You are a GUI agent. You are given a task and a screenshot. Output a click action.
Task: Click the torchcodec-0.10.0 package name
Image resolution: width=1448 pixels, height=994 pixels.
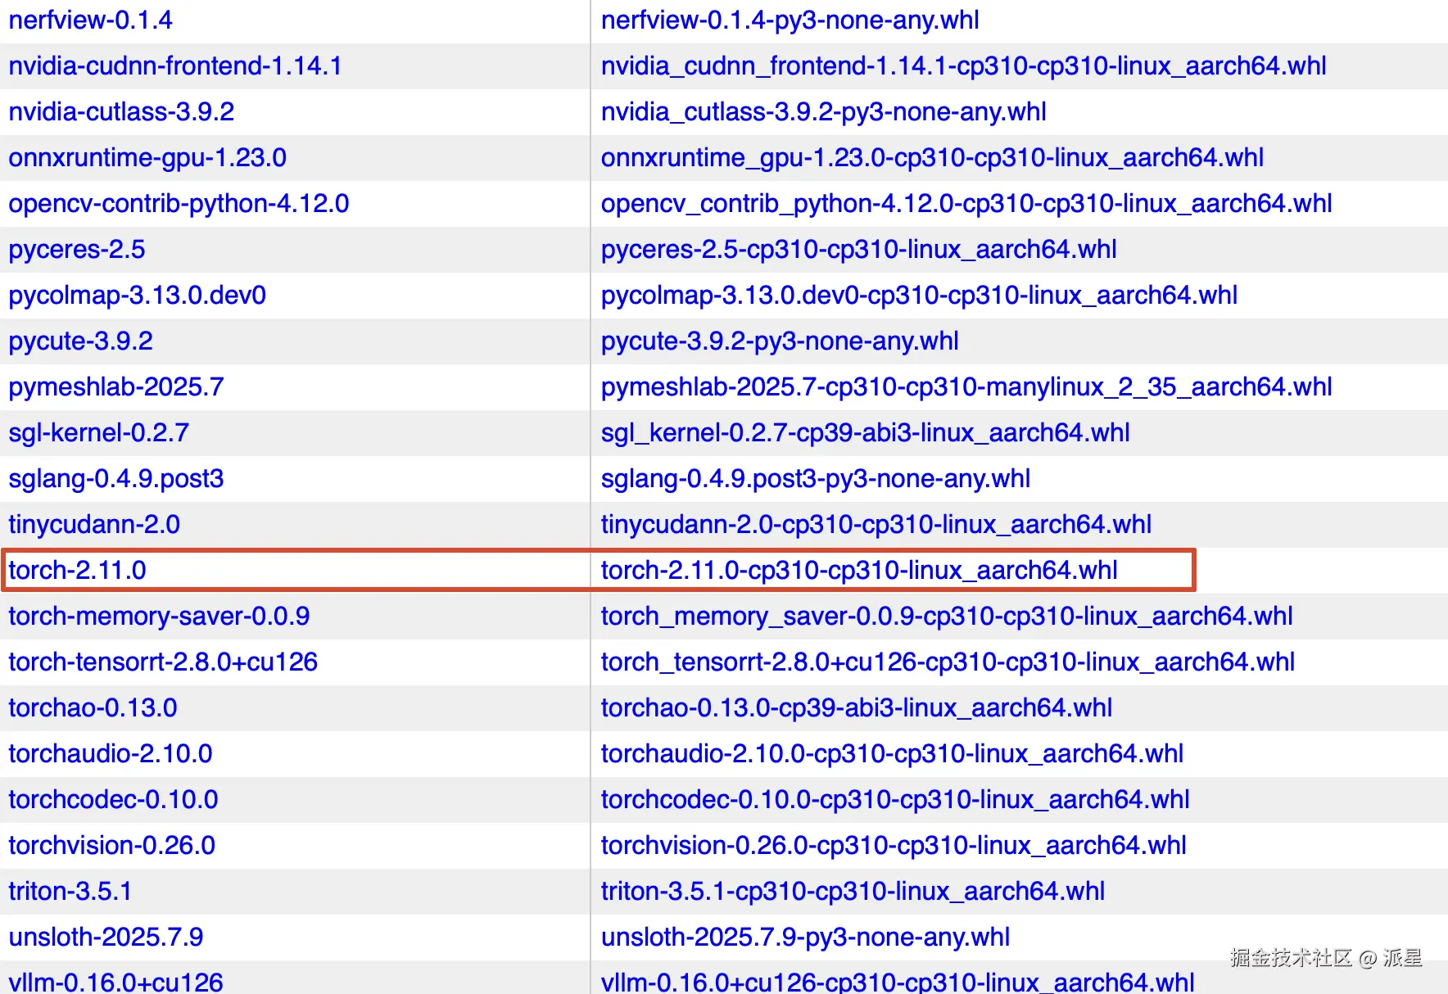coord(113,799)
